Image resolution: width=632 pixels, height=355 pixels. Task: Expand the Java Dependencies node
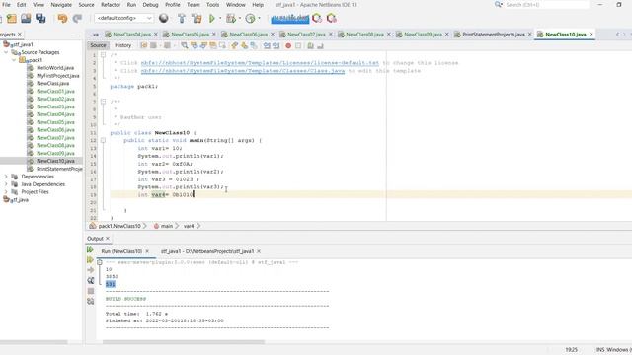click(x=6, y=184)
